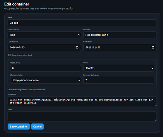Click the Repeat every field with 6

(45, 68)
